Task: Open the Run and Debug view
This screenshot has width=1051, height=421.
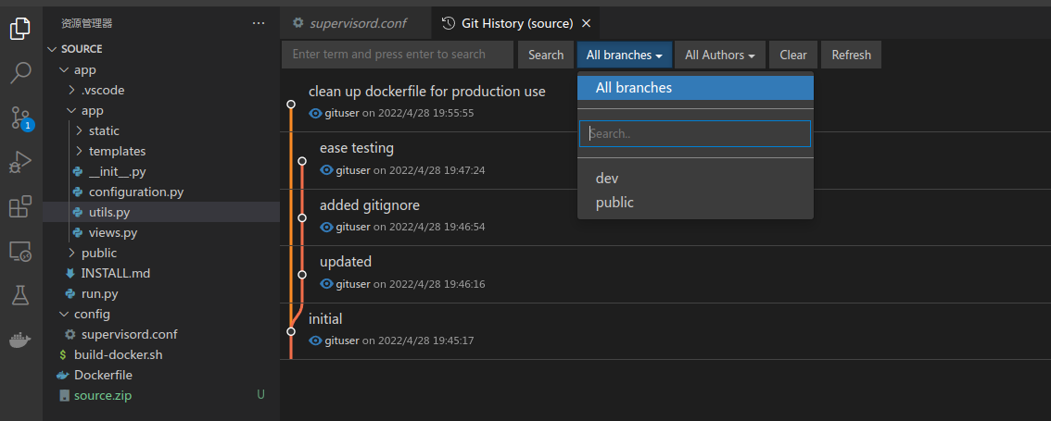Action: [x=20, y=163]
